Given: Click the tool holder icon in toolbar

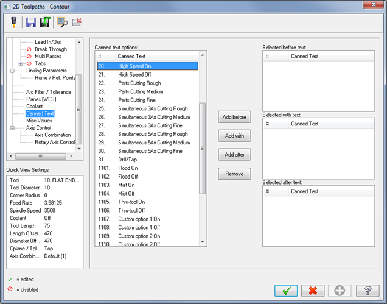Looking at the screenshot, I should [x=14, y=22].
